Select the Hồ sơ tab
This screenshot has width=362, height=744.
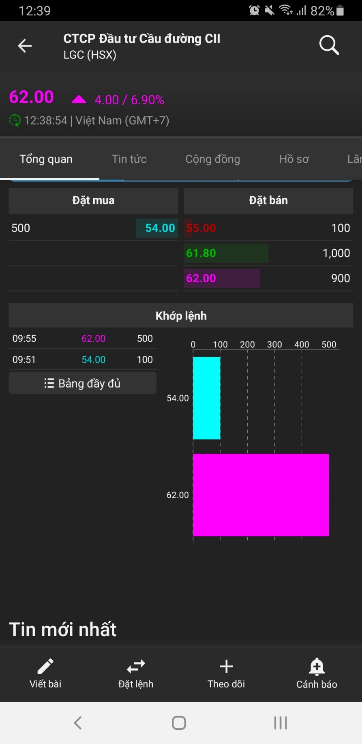click(294, 159)
